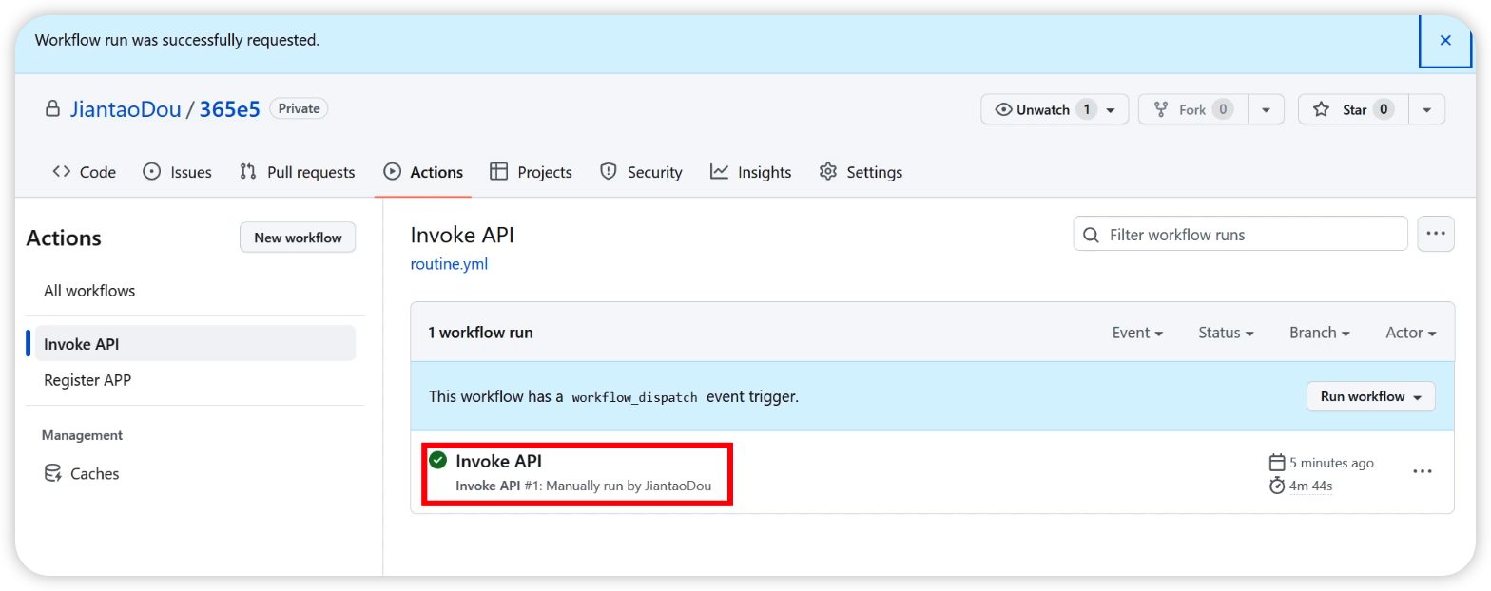The image size is (1491, 591).
Task: Select the Actions tab
Action: pyautogui.click(x=423, y=172)
